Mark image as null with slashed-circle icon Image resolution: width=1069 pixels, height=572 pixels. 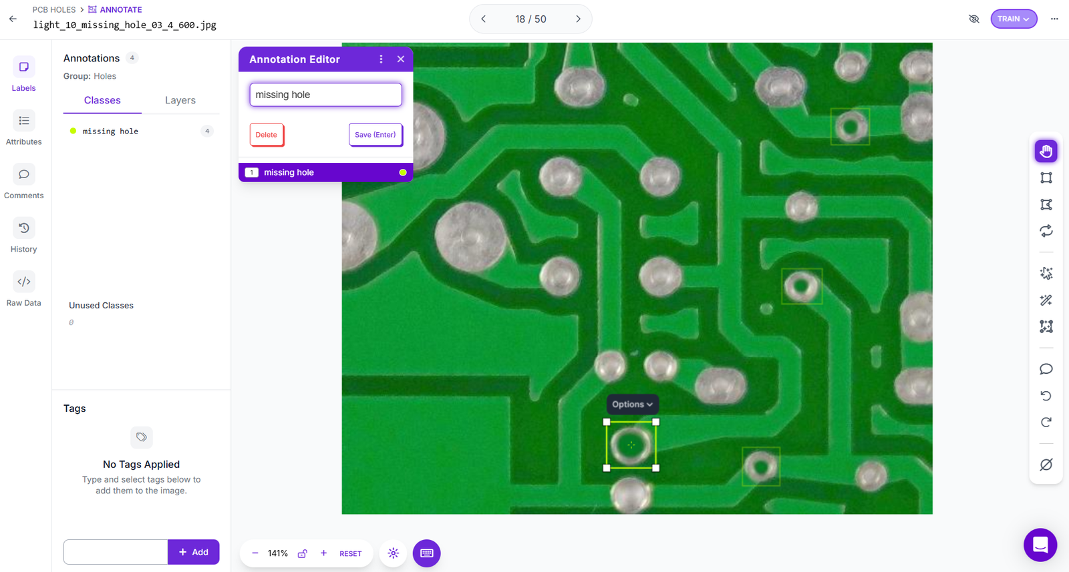[1046, 465]
